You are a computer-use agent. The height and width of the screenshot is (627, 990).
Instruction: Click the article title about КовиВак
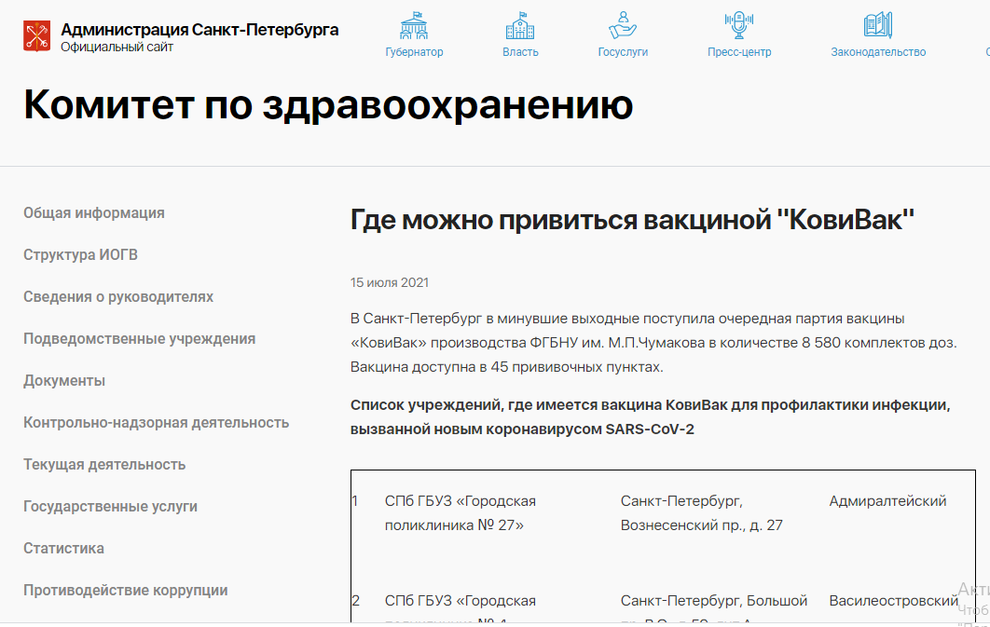633,220
